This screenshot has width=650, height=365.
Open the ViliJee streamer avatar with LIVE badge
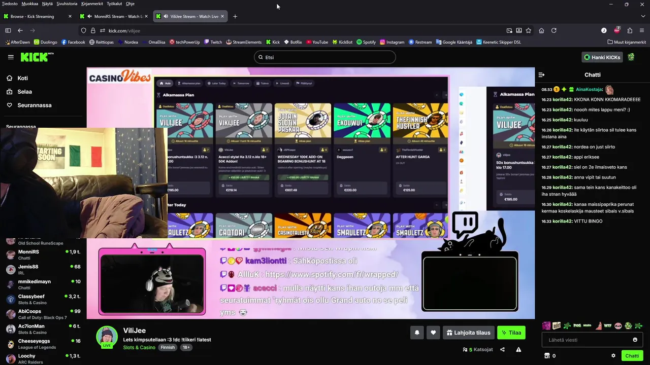107,337
